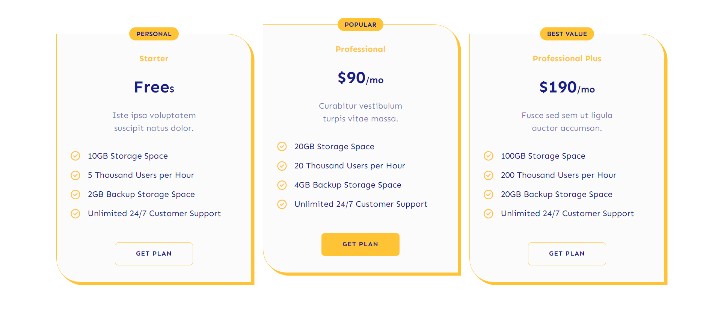Click the BEST VALUE badge
Screen dimensions: 721x315
(567, 34)
